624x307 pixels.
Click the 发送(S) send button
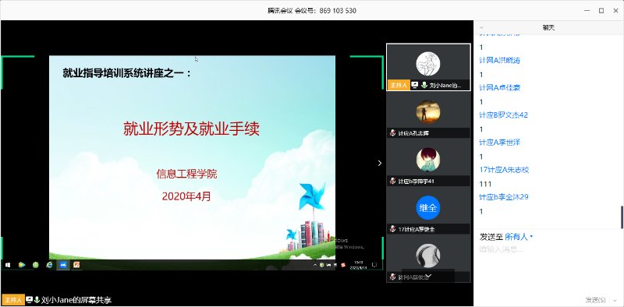(x=596, y=300)
